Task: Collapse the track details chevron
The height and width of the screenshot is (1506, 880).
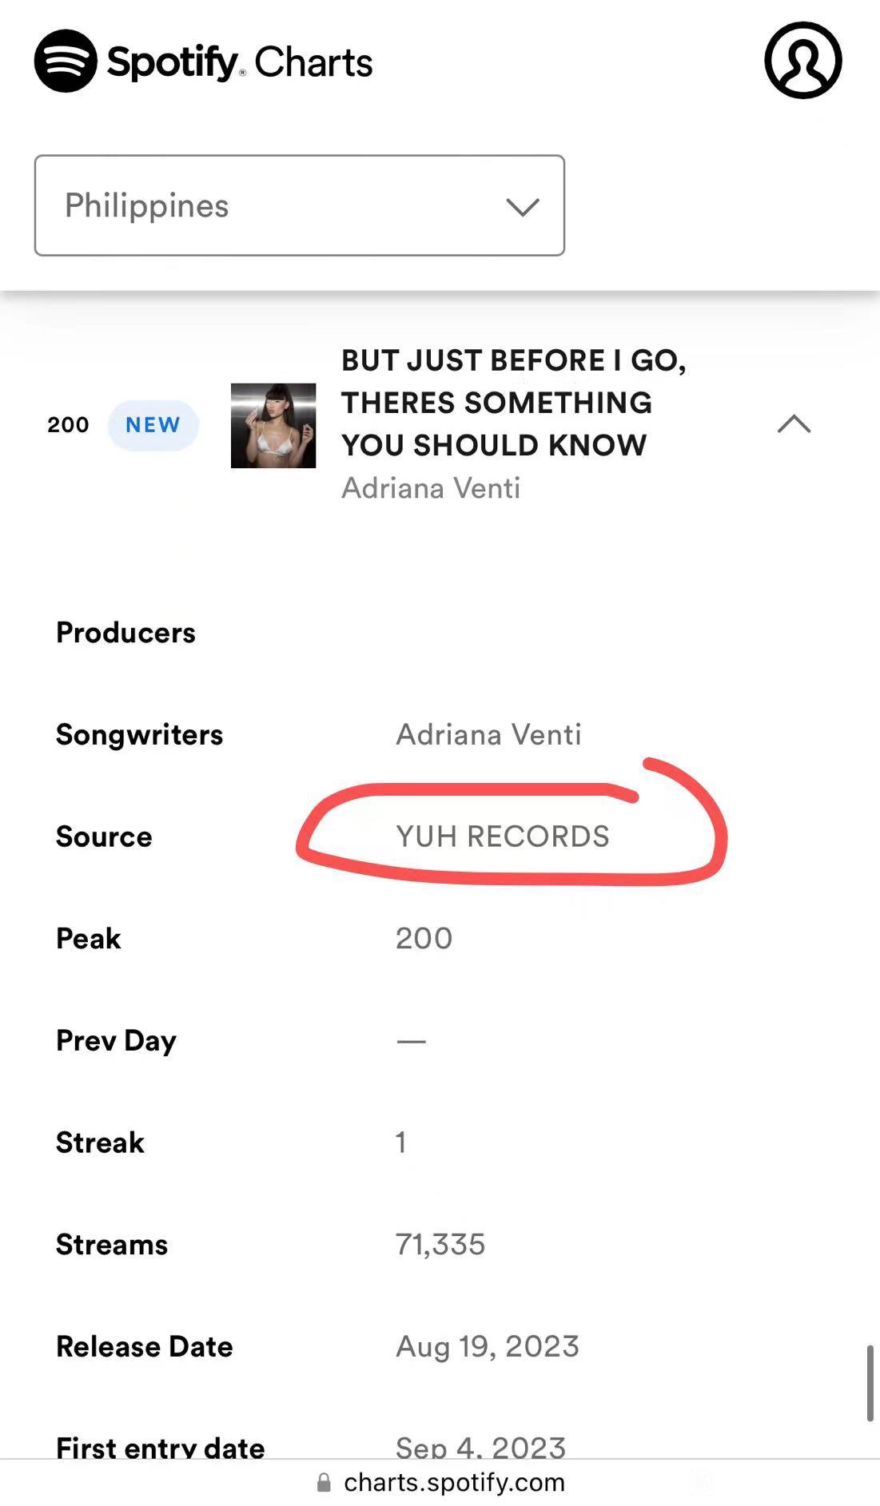Action: click(x=794, y=423)
